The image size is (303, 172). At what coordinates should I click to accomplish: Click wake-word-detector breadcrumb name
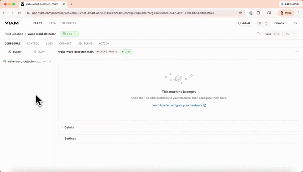point(42,34)
